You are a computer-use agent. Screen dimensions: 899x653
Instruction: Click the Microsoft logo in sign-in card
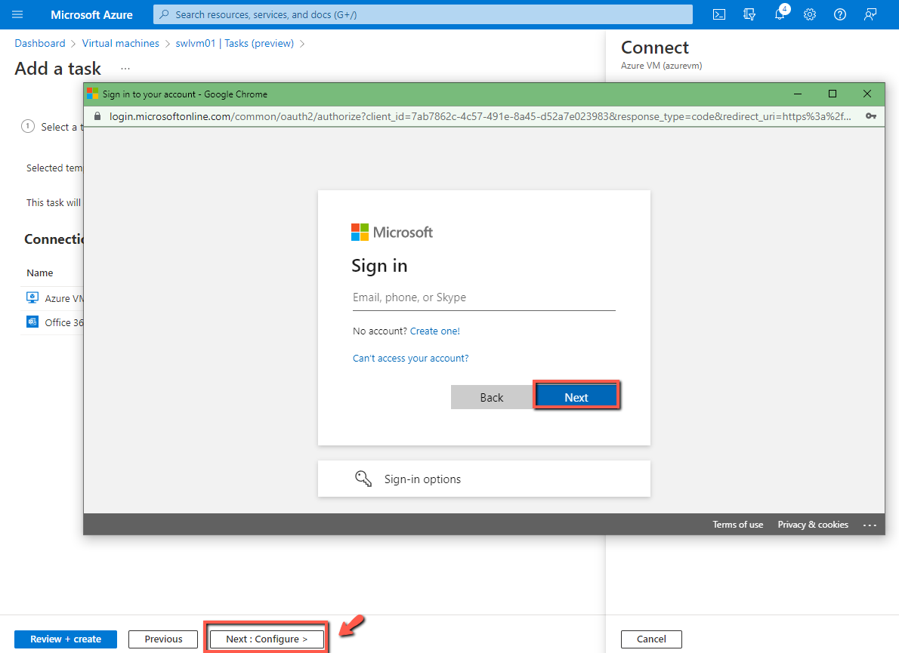[392, 232]
